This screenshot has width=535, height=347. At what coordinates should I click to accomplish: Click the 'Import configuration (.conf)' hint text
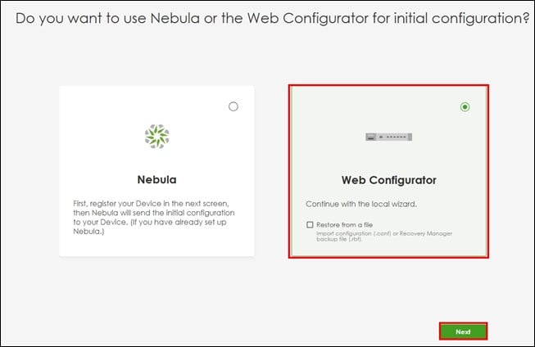click(353, 233)
